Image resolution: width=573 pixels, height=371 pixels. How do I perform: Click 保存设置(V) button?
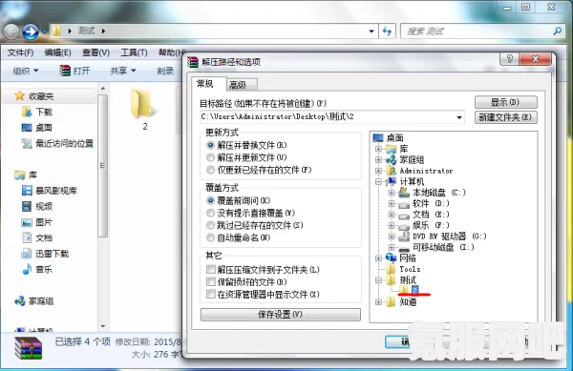280,315
